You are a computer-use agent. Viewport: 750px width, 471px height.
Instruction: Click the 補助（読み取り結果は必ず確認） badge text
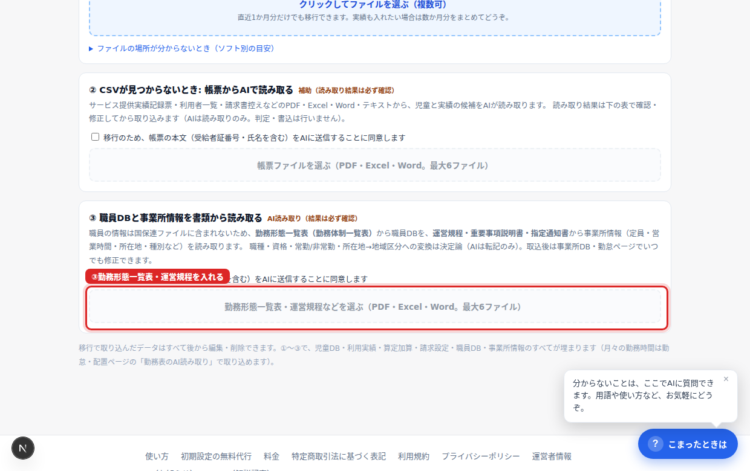pos(347,91)
